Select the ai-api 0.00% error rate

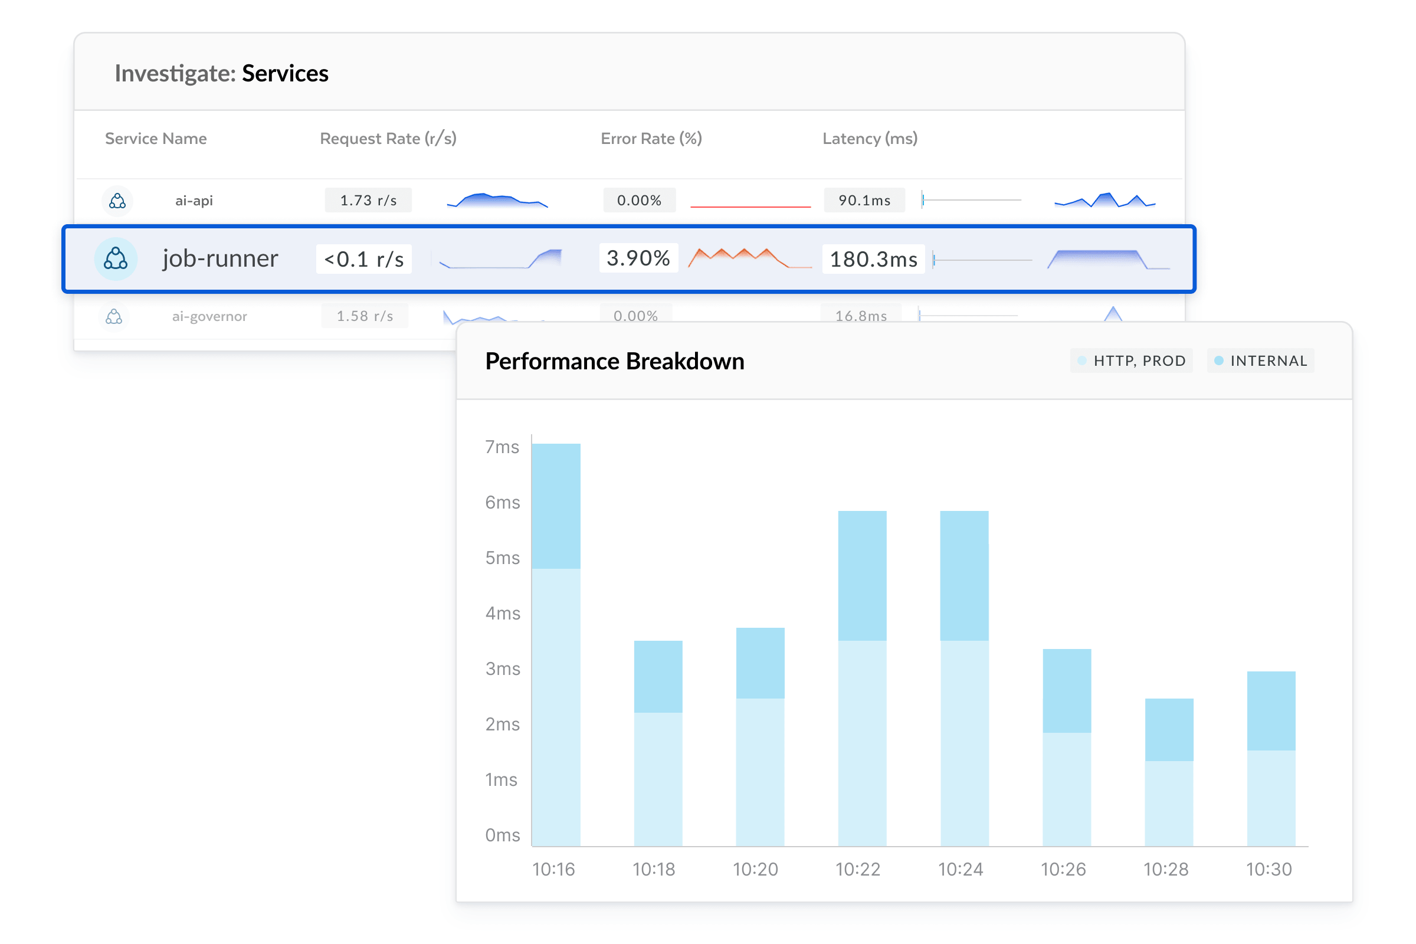point(640,201)
